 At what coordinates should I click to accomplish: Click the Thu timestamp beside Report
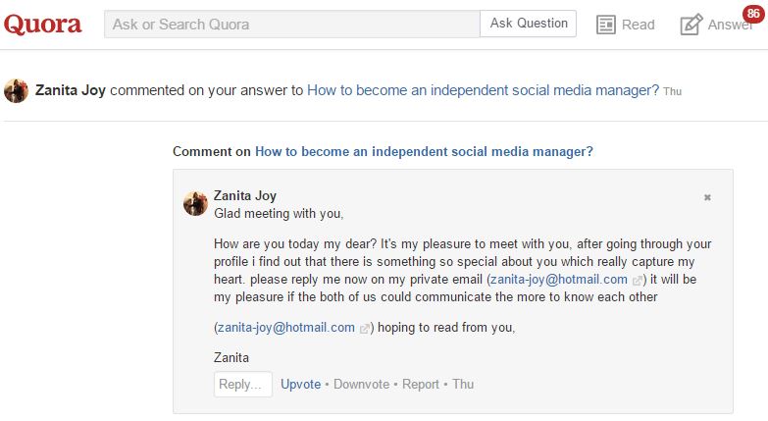[463, 385]
